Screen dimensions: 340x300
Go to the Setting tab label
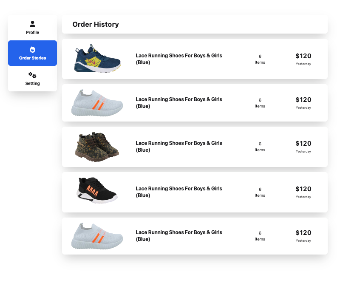32,84
